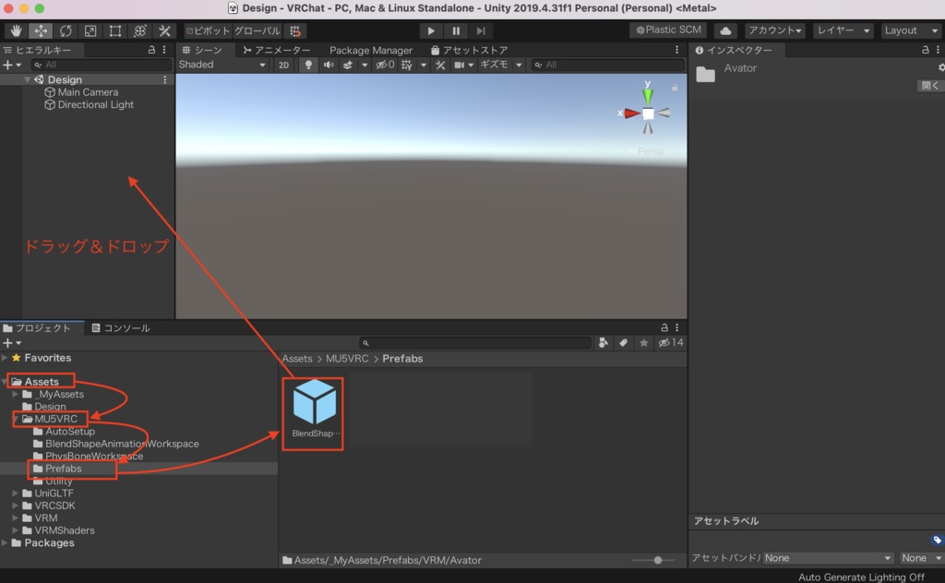Select Main Camera in hierarchy
This screenshot has height=583, width=945.
(82, 92)
